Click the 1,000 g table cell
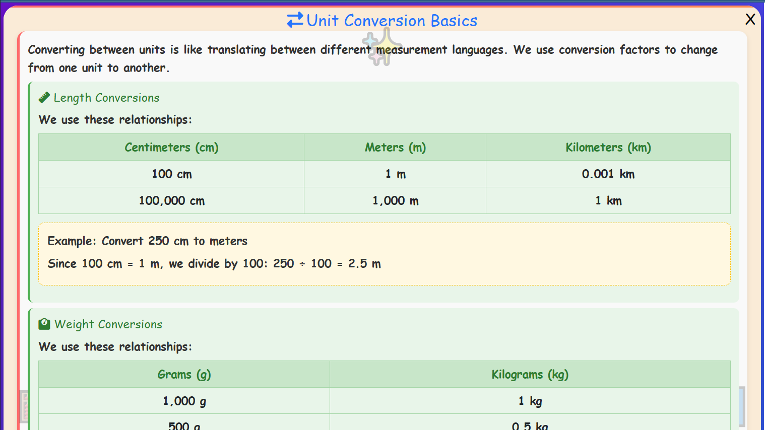 pos(184,401)
